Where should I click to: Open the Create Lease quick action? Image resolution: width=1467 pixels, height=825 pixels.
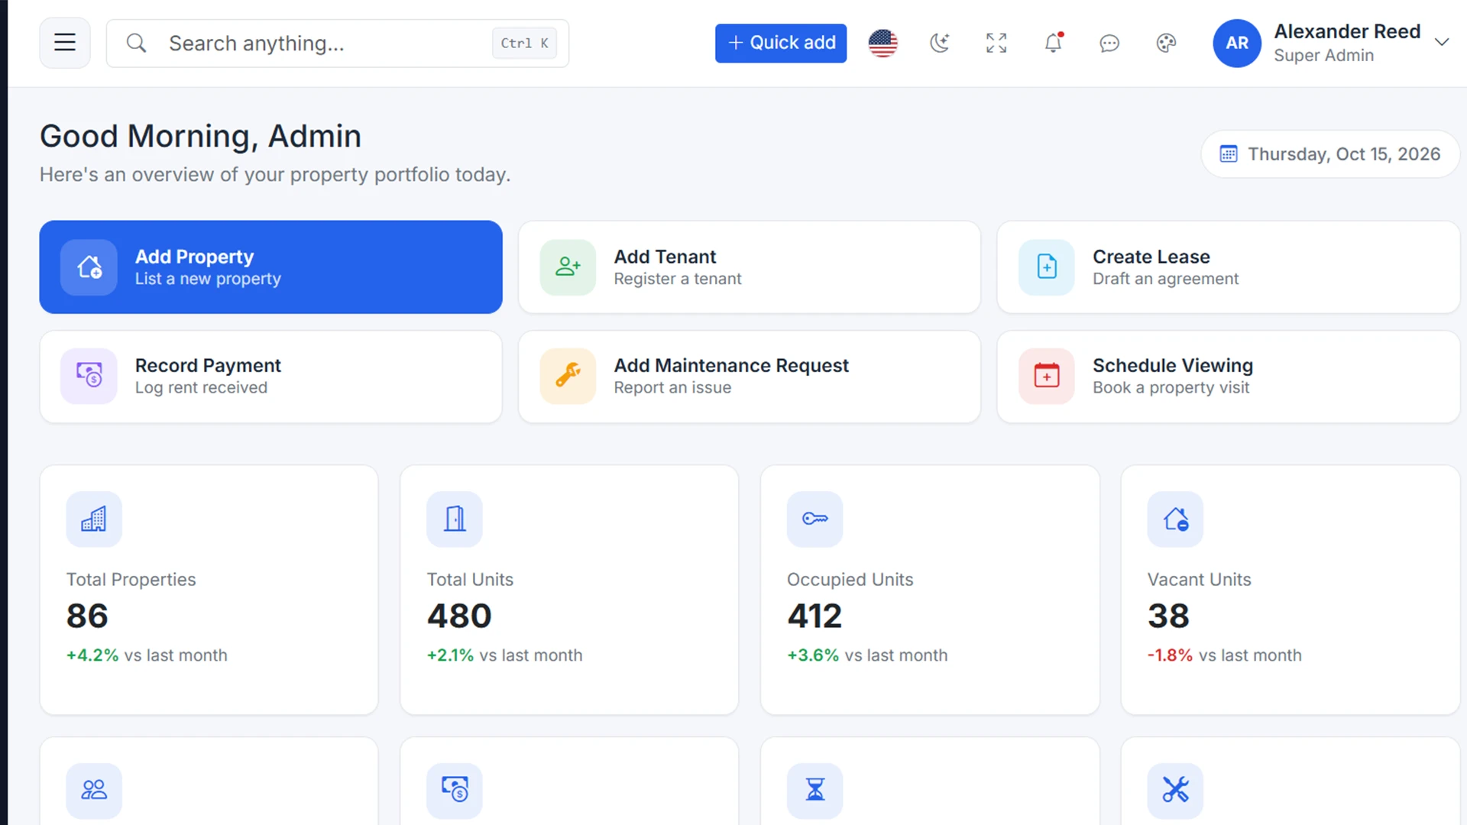[1228, 267]
